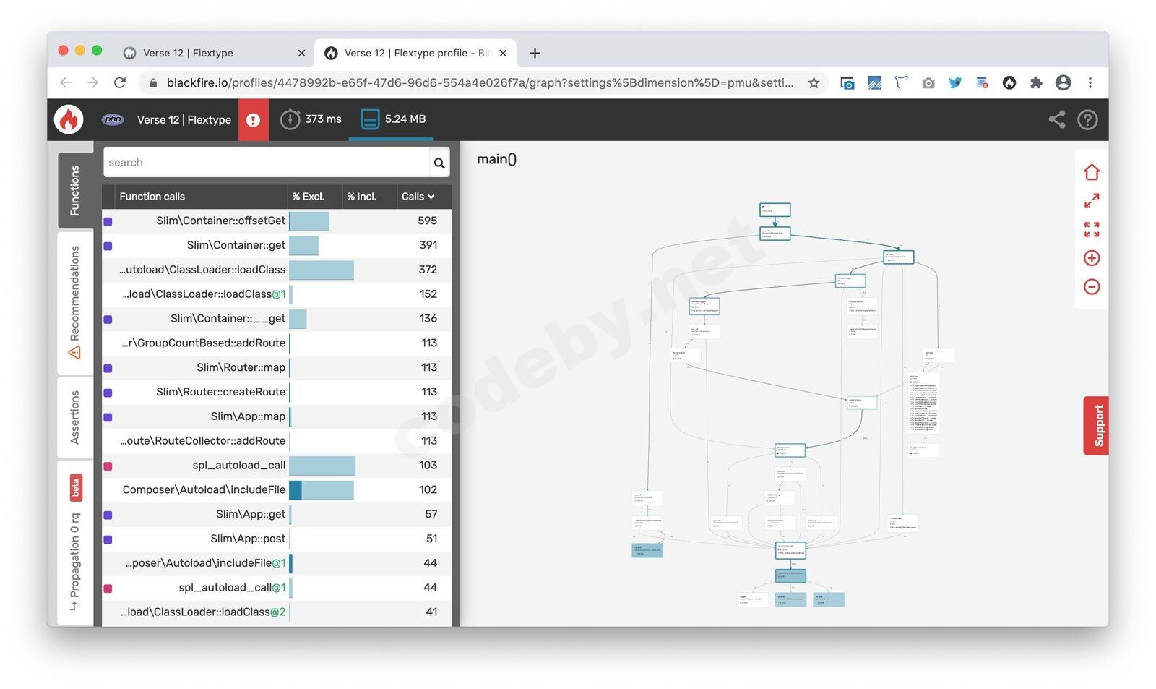Open the help question mark icon

[1087, 119]
